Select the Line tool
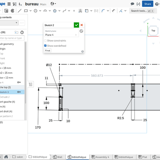Image resolution: width=160 pixels, height=160 pixels. [x=20, y=11]
